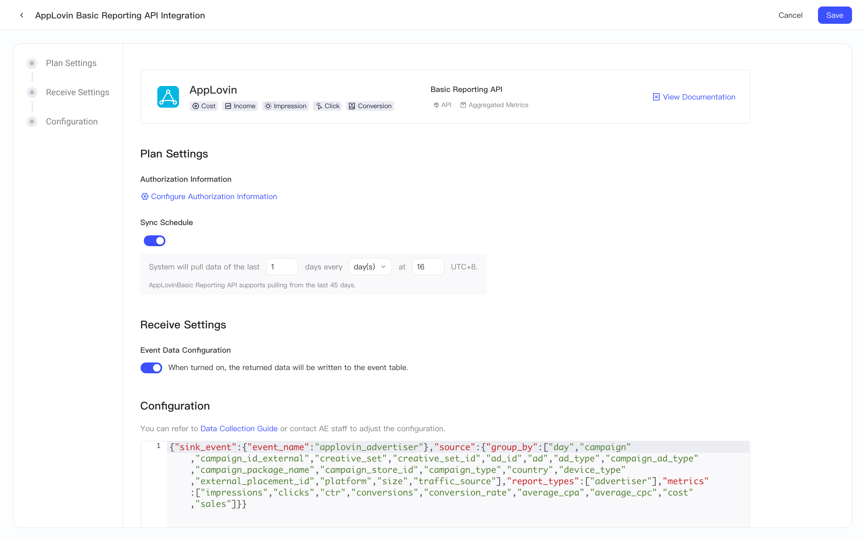Click the Cancel button
This screenshot has height=541, width=865.
(x=790, y=15)
